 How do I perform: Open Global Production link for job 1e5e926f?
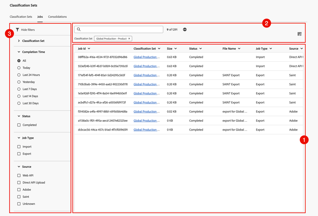(x=146, y=93)
